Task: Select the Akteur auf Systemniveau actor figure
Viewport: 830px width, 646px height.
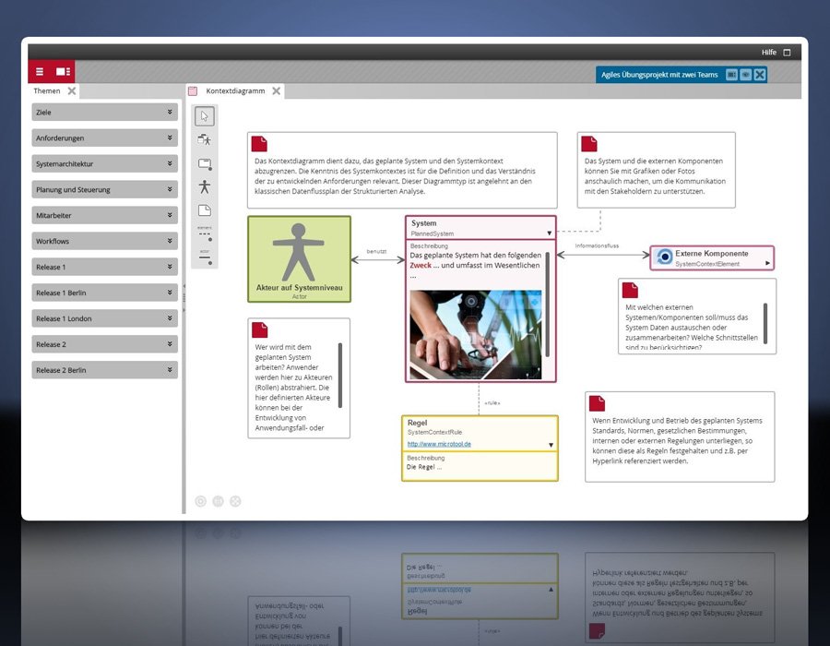Action: coord(299,252)
